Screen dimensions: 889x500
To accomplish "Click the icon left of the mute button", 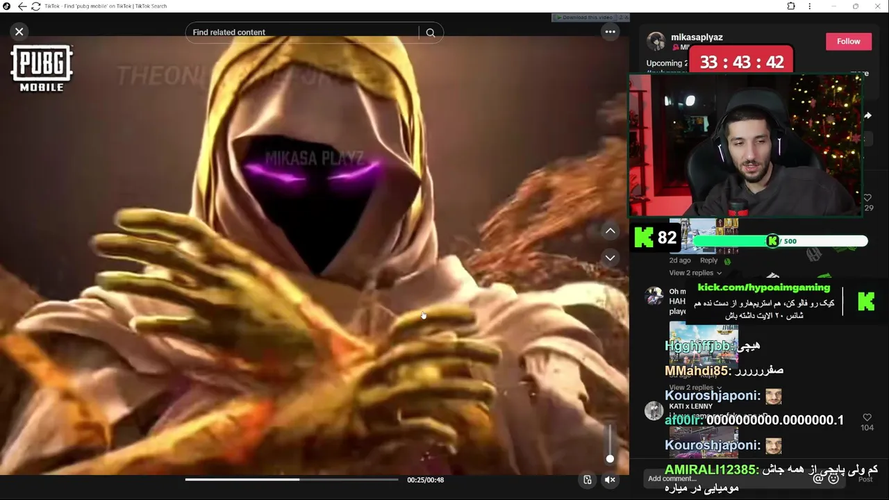I will tap(588, 480).
